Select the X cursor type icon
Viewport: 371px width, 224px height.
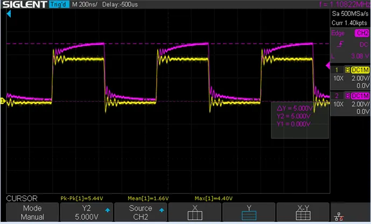click(194, 213)
